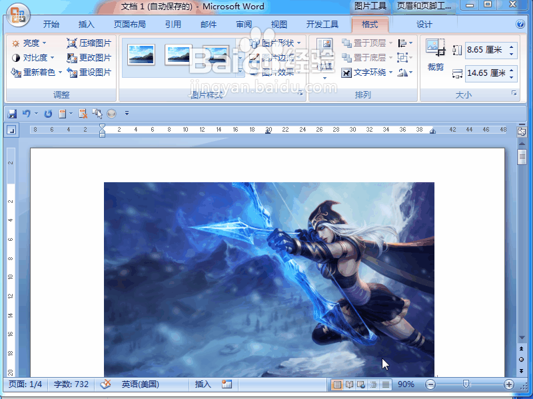Viewport: 533px width, 399px height.
Task: Switch to Web Layout view
Action: 361,384
